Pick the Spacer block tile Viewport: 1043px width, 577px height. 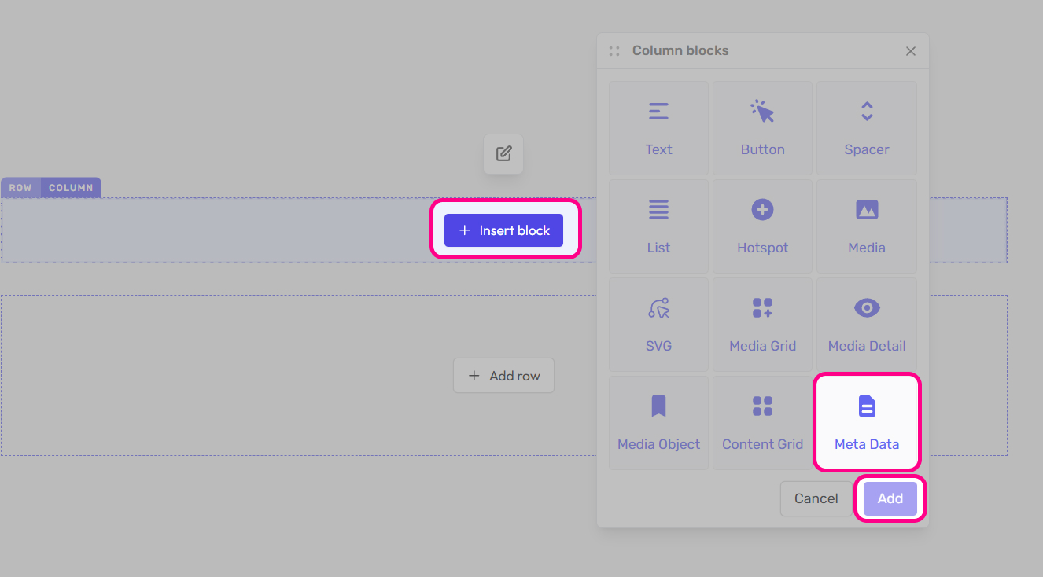coord(866,128)
